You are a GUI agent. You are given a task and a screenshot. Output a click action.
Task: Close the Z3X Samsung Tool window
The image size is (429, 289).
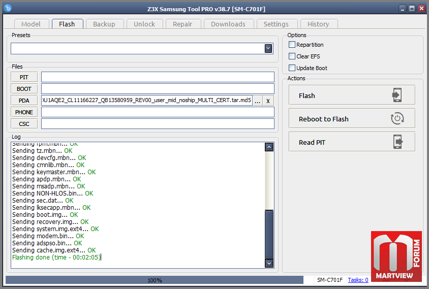click(x=421, y=9)
